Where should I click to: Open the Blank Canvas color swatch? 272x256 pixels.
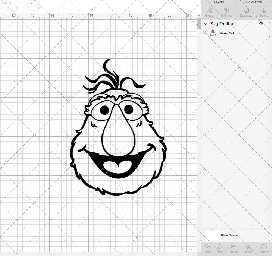pyautogui.click(x=211, y=235)
